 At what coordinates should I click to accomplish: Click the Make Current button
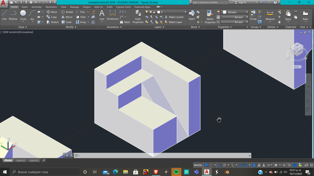pos(176,17)
